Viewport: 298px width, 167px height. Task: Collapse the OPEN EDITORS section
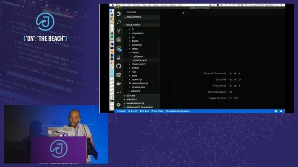[x=142, y=17]
